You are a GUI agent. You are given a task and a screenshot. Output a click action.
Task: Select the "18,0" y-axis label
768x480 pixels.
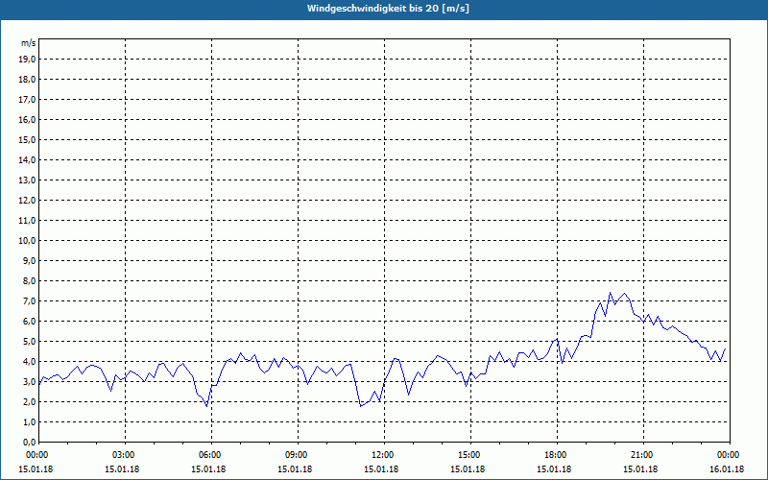point(27,80)
